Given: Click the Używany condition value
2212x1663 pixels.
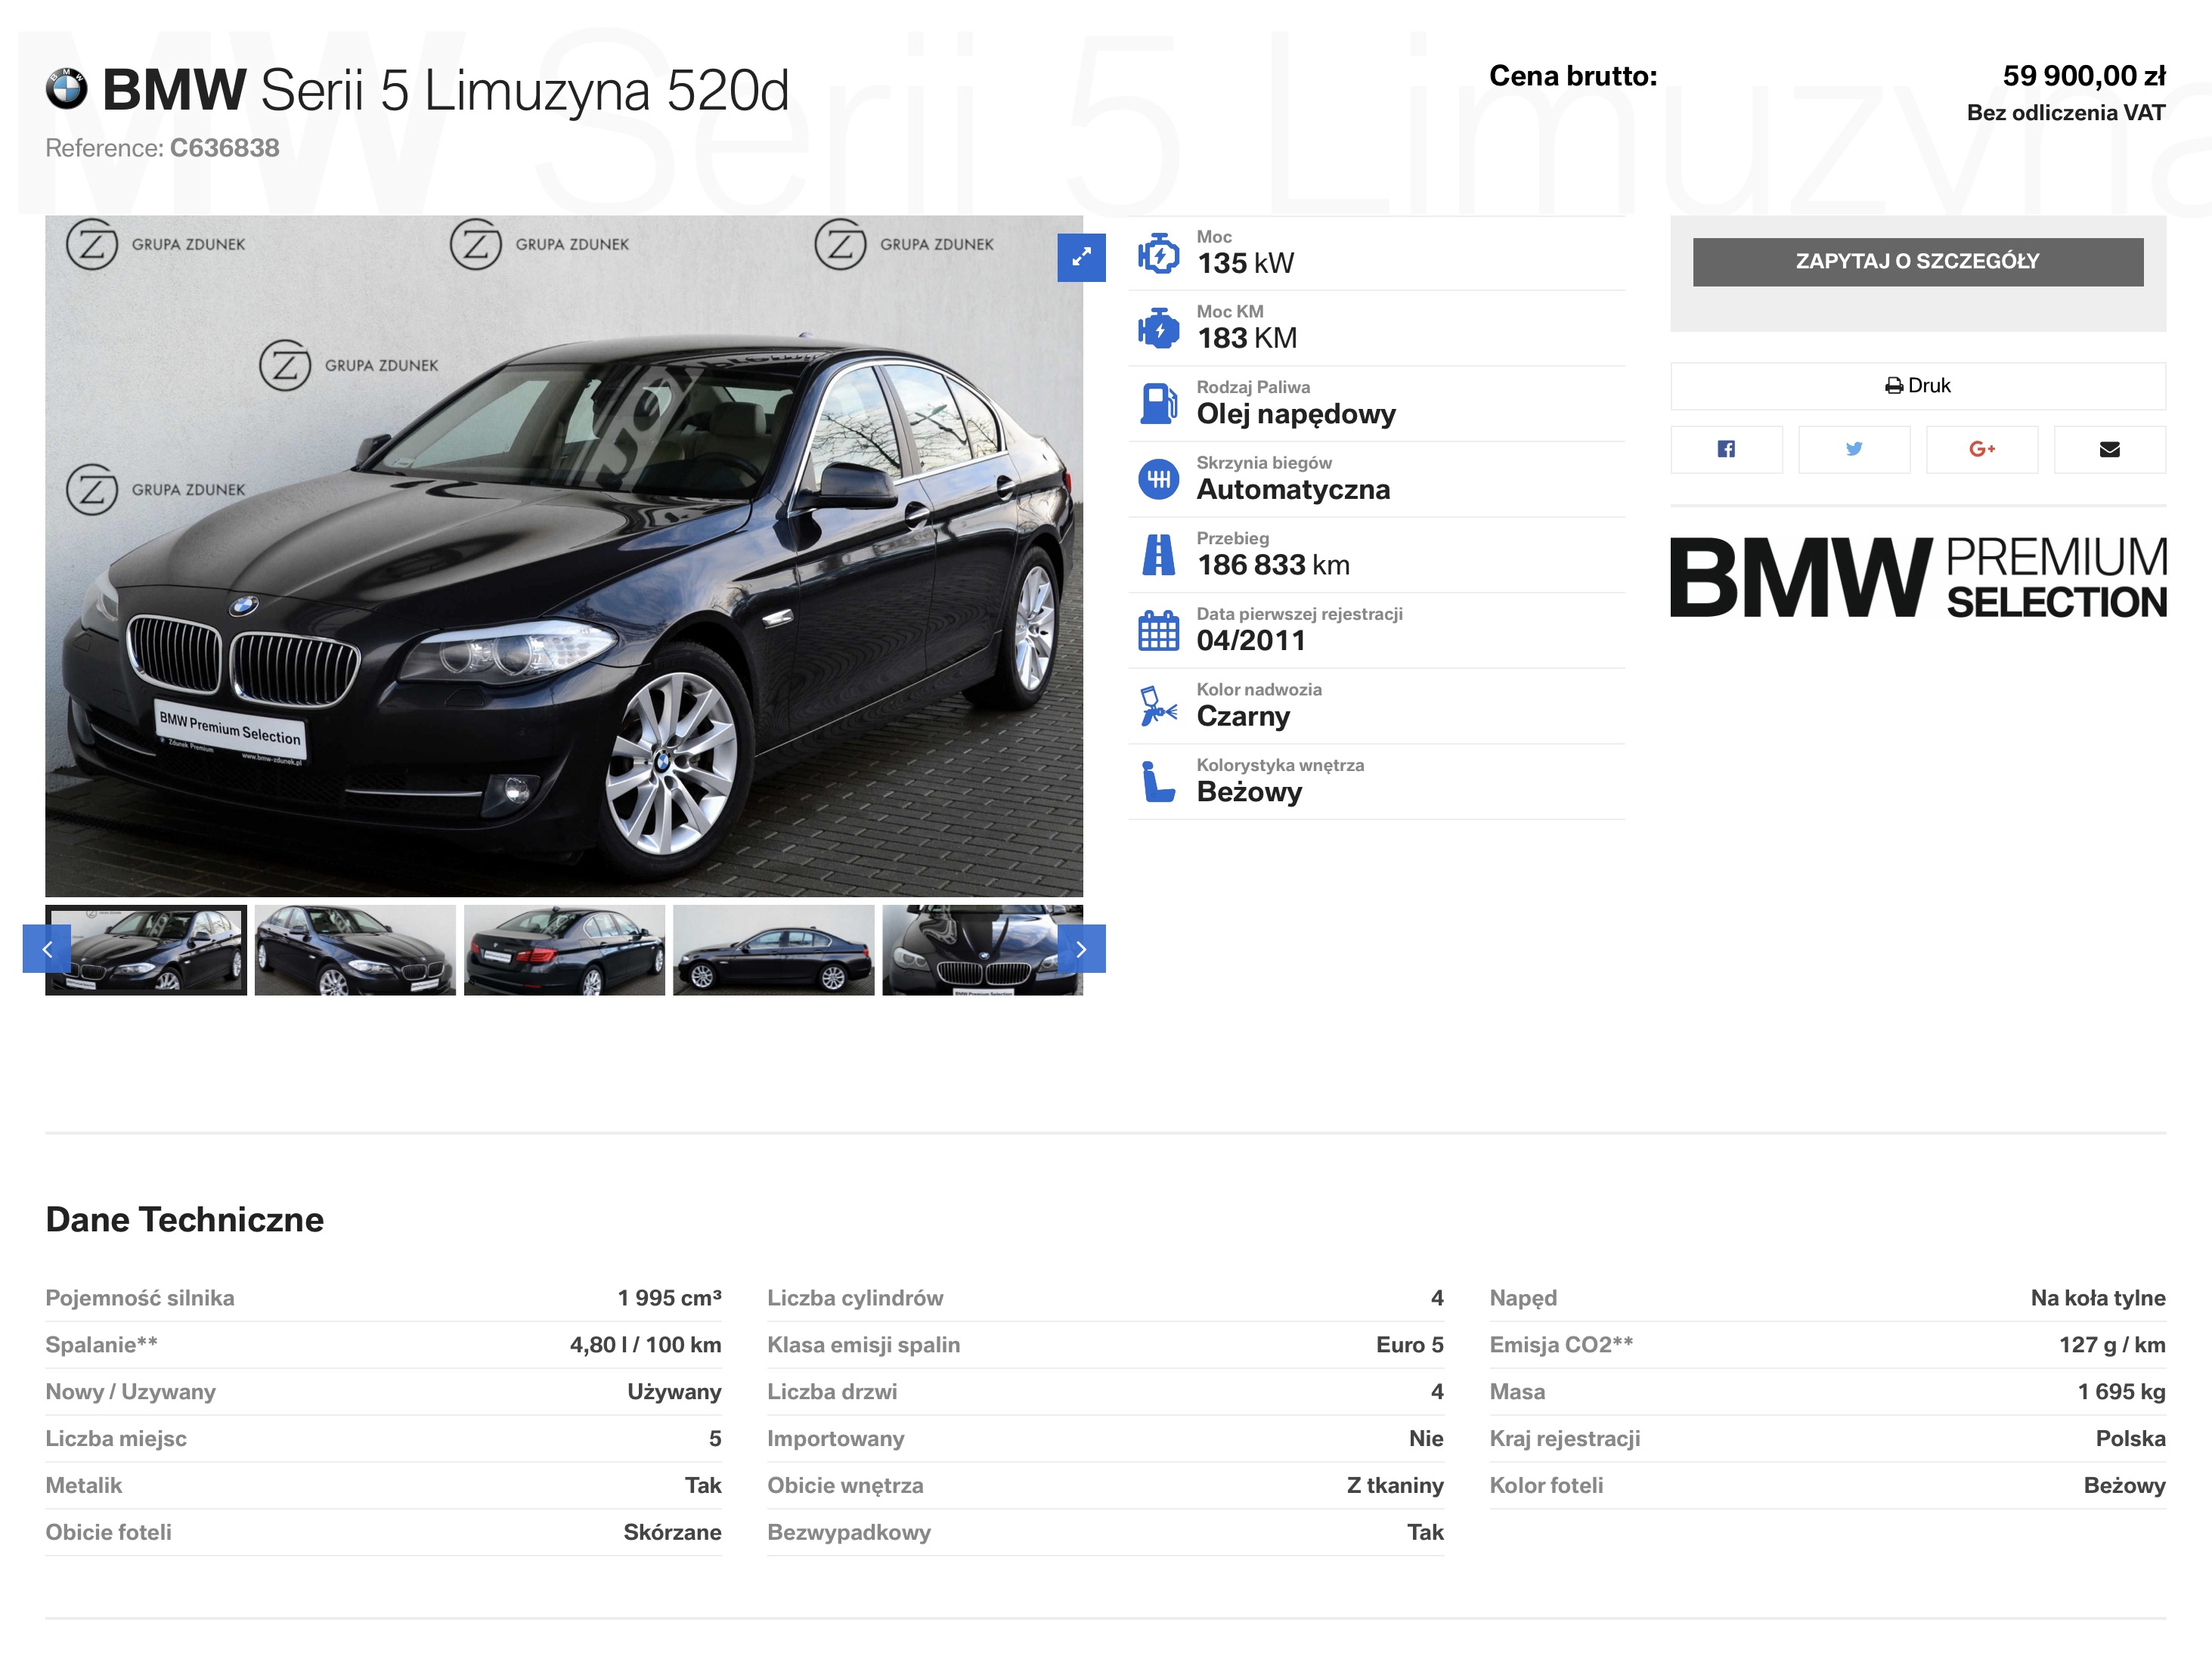Looking at the screenshot, I should pyautogui.click(x=674, y=1392).
